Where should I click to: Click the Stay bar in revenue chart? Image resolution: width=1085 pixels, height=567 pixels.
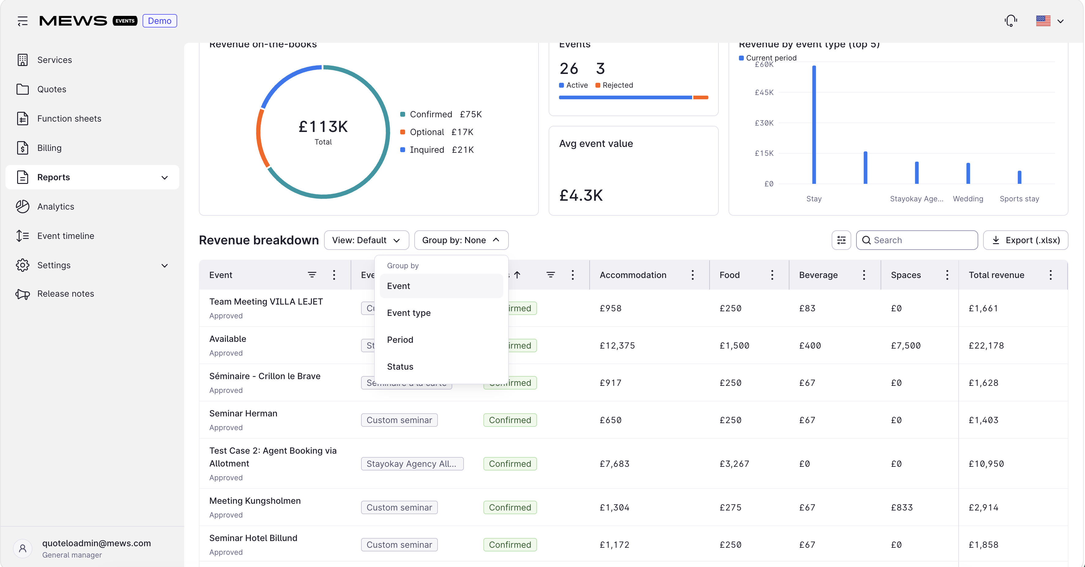tap(814, 125)
